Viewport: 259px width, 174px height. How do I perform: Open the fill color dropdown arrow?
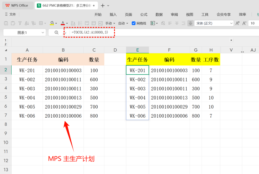[x=56, y=23]
